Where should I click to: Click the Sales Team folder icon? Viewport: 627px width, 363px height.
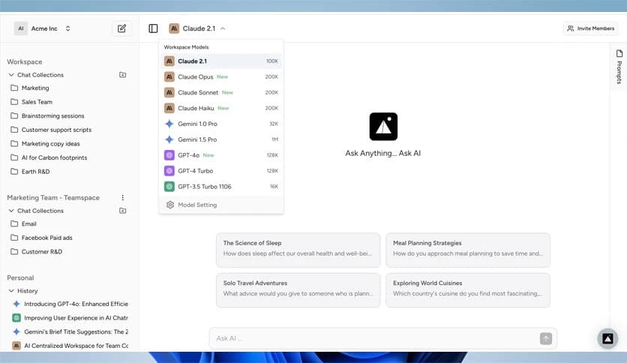[14, 102]
